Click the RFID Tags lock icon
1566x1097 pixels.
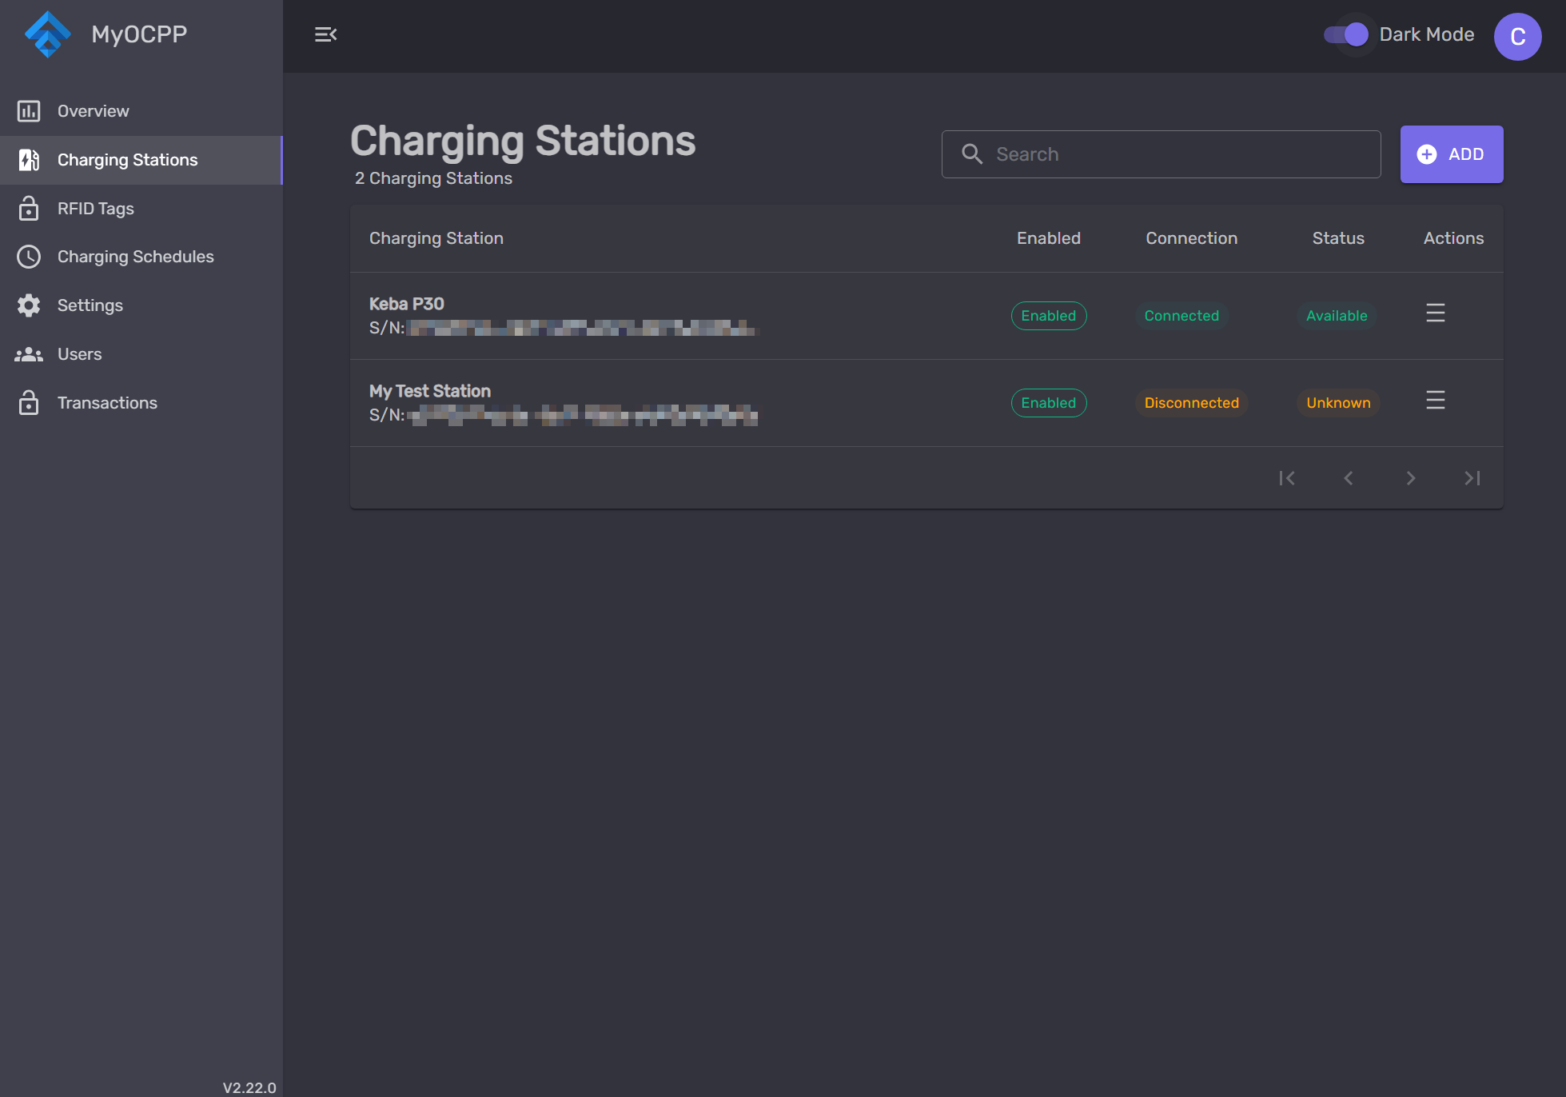point(29,209)
